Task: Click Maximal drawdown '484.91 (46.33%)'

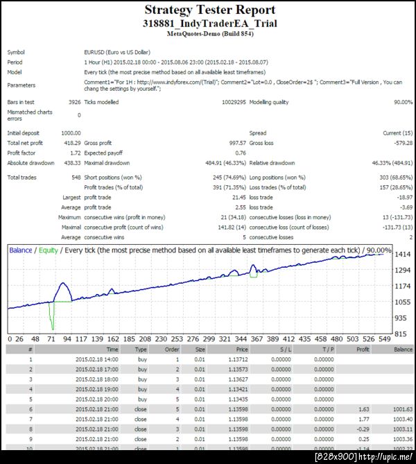Action: pos(225,163)
